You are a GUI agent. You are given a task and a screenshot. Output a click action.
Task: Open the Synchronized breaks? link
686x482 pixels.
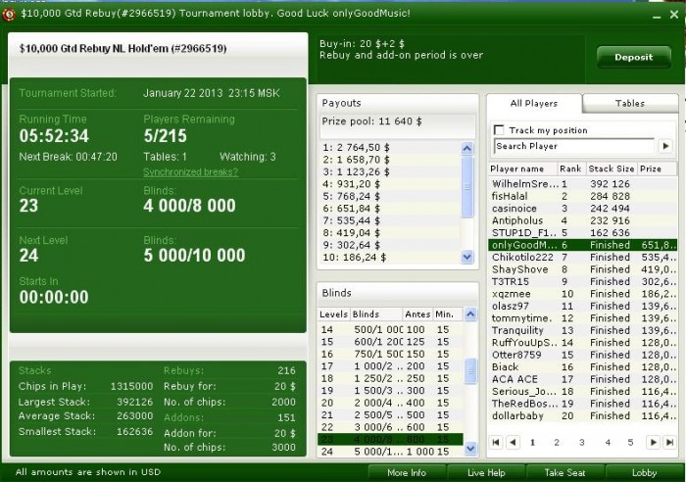tap(191, 171)
